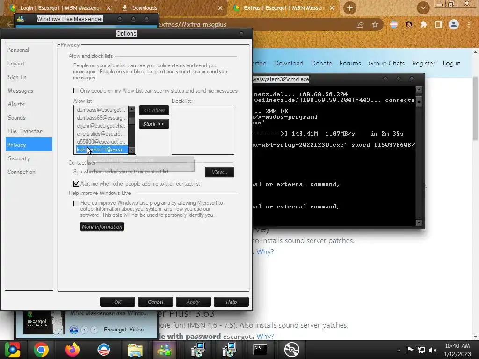Select dumbass69@escarg contact in Allow list

click(102, 117)
